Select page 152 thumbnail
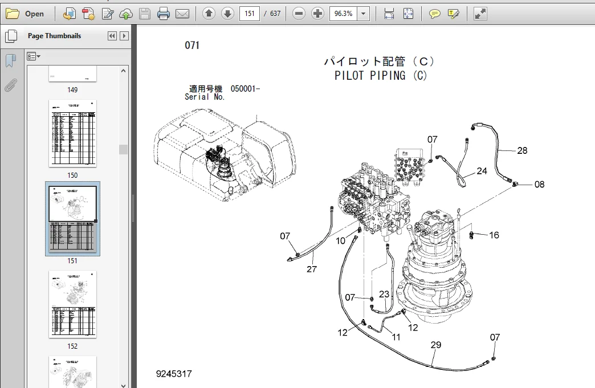 pos(72,304)
